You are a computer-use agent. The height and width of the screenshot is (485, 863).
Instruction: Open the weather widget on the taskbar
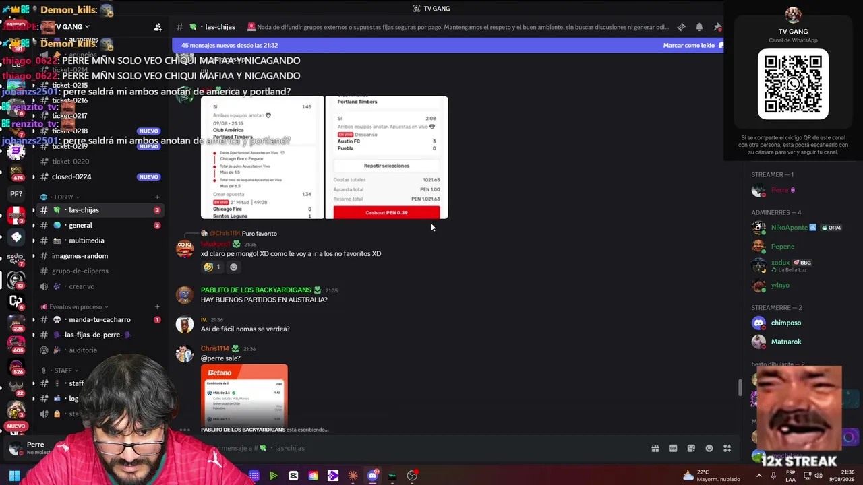713,476
